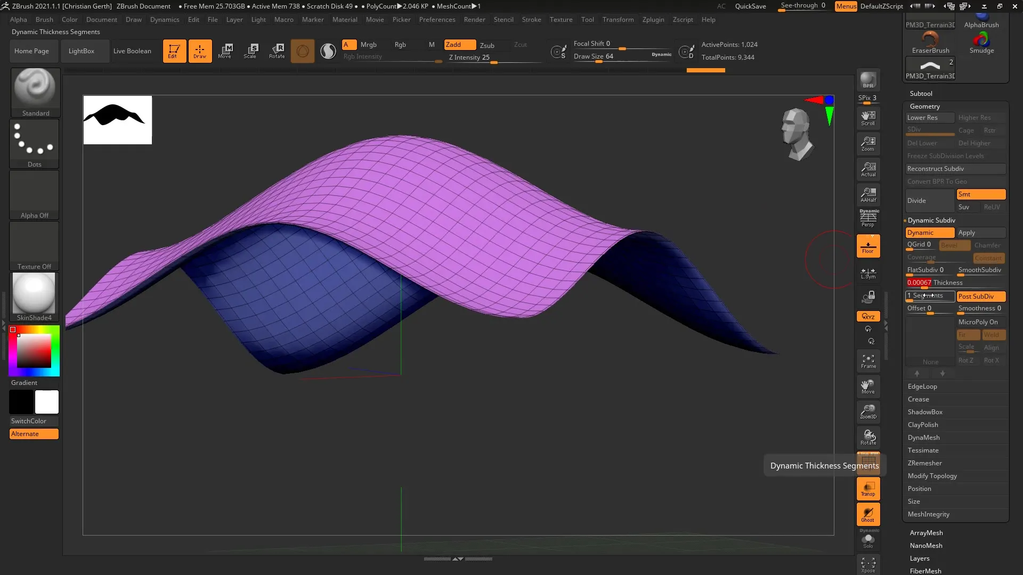Screen dimensions: 1023x575
Task: Collapse the Geometry section
Action: coord(924,106)
